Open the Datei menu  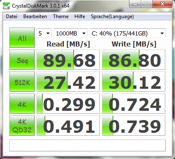tap(11, 16)
